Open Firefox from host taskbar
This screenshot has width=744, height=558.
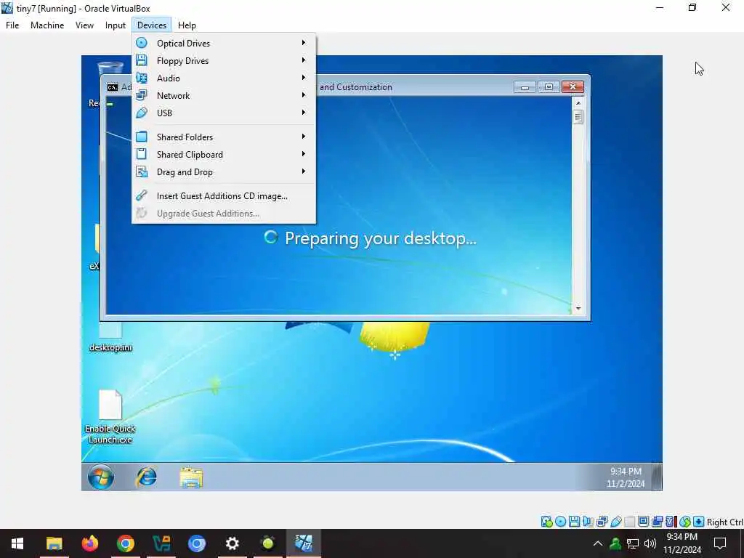[89, 543]
